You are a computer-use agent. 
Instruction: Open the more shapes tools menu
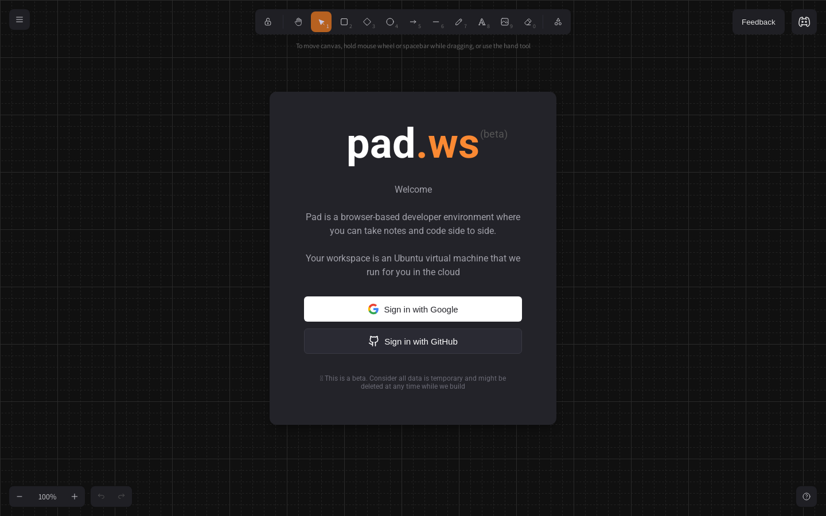pyautogui.click(x=558, y=22)
